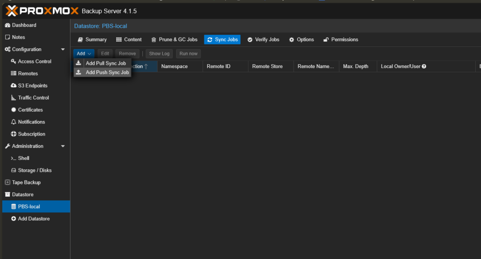The width and height of the screenshot is (481, 259).
Task: Open the Options tab
Action: (302, 39)
